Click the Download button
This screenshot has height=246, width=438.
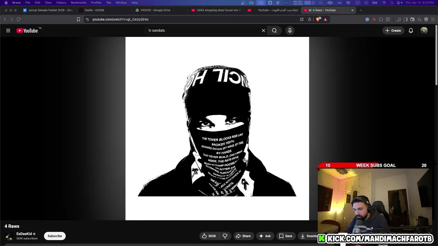pyautogui.click(x=308, y=236)
